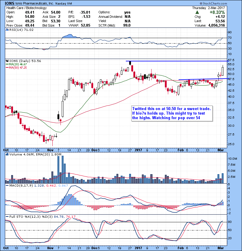Click the Mar label on the bottom date axis
The image size is (242, 251).
221,248
